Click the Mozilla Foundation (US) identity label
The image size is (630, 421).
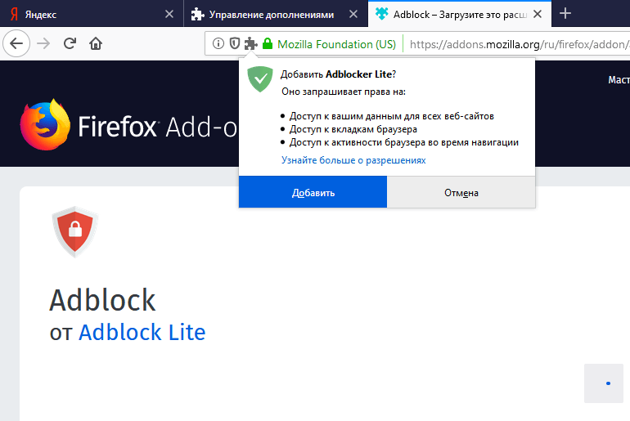point(337,44)
